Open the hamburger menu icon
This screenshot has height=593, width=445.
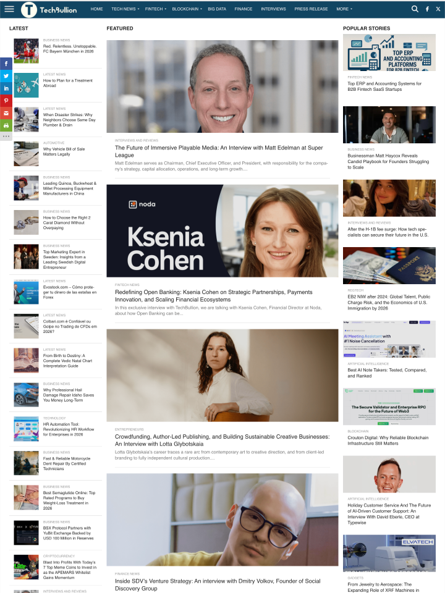point(9,9)
